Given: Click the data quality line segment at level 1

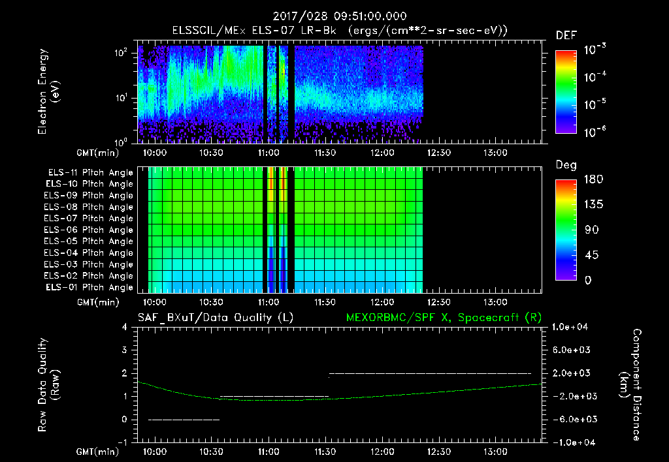Looking at the screenshot, I should 274,396.
